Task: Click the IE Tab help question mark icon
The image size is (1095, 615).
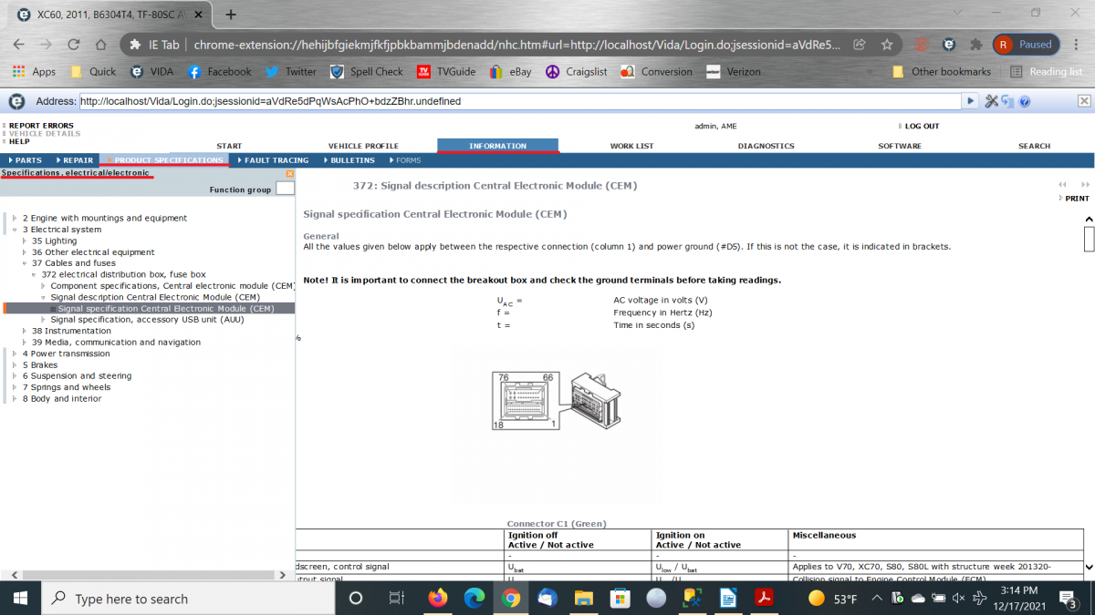Action: (x=1025, y=102)
